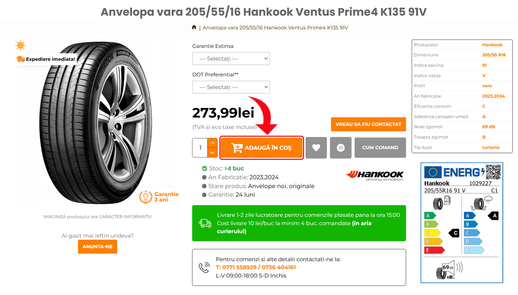518x295 pixels.
Task: Click the product breadcrumb link
Action: pyautogui.click(x=275, y=28)
